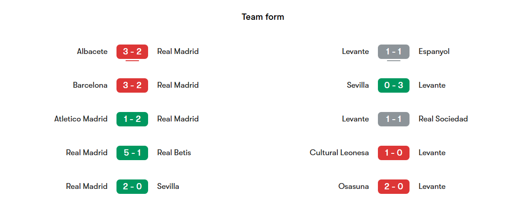
Task: Click the Albacete team name
Action: [x=92, y=51]
